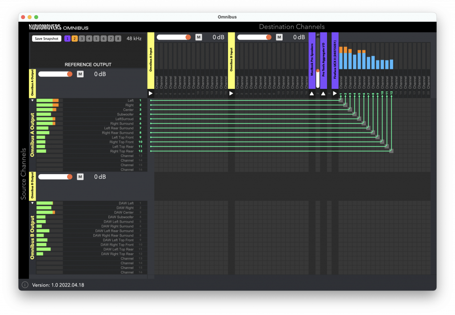
Task: Click the Omnibus B Input level slider
Action: coord(254,37)
